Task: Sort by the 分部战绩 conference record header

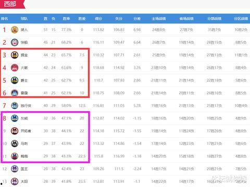Action: point(214,19)
